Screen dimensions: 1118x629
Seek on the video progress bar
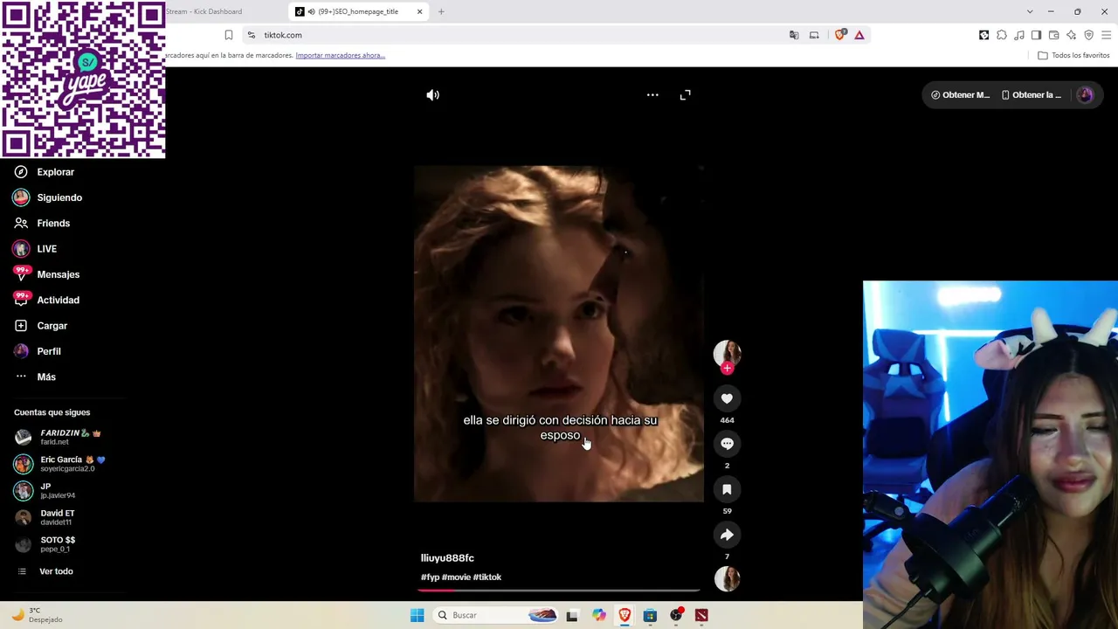pyautogui.click(x=559, y=591)
